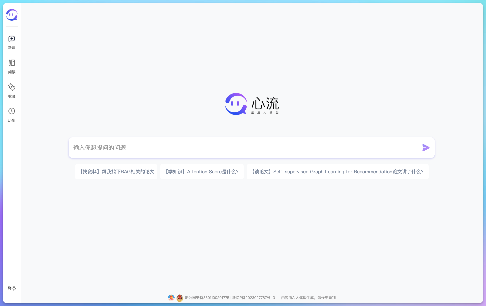Open the 历史 (history) clock icon
Image resolution: width=486 pixels, height=306 pixels.
pyautogui.click(x=12, y=111)
